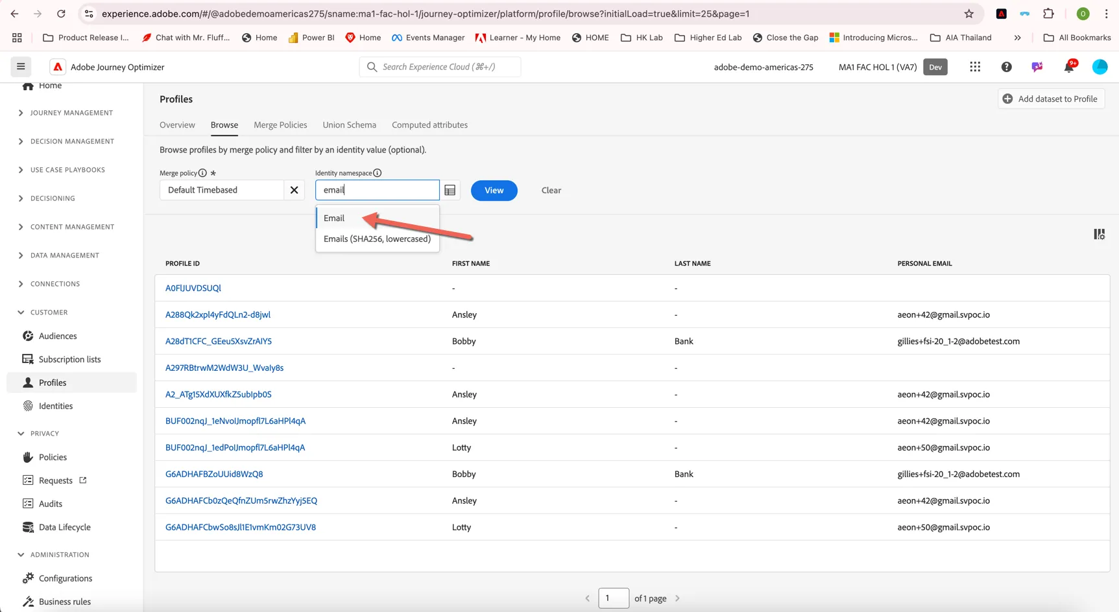This screenshot has height=612, width=1119.
Task: Select Emails (SHA256, lowercased) option
Action: click(x=377, y=239)
